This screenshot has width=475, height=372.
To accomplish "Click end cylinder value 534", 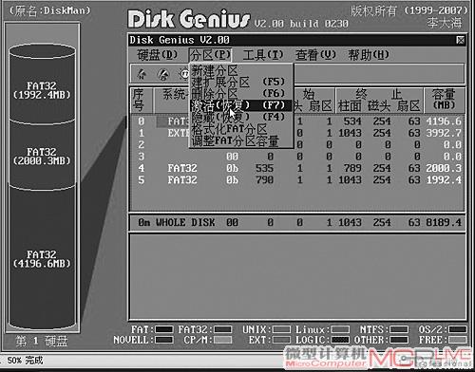I will 352,121.
